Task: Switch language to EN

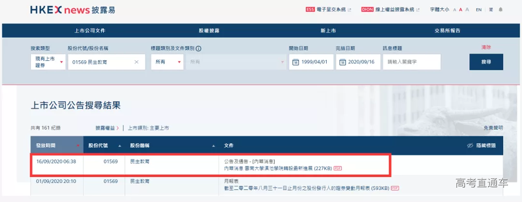Action: coord(478,10)
